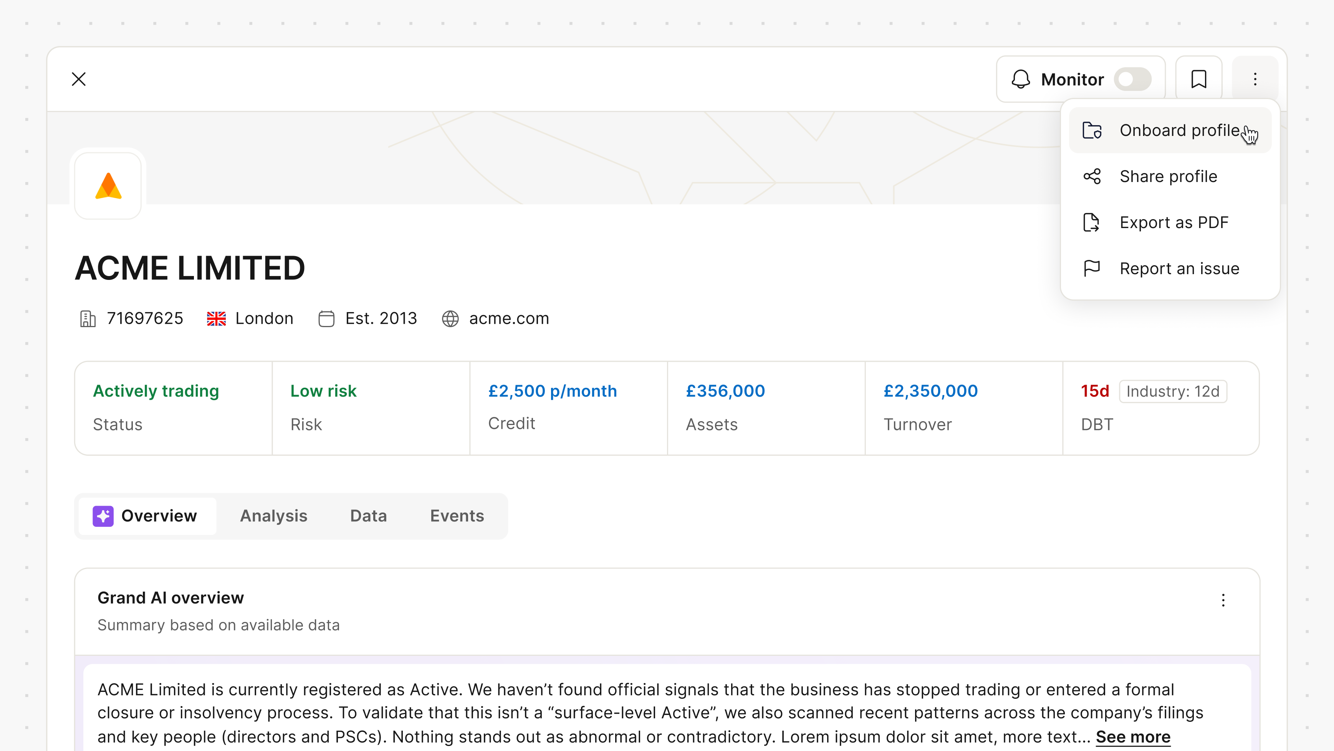Switch to the Analysis tab
This screenshot has height=751, width=1334.
pyautogui.click(x=273, y=516)
